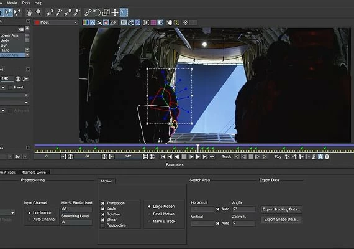
Task: Enable the Perspective motion checkbox
Action: click(103, 225)
